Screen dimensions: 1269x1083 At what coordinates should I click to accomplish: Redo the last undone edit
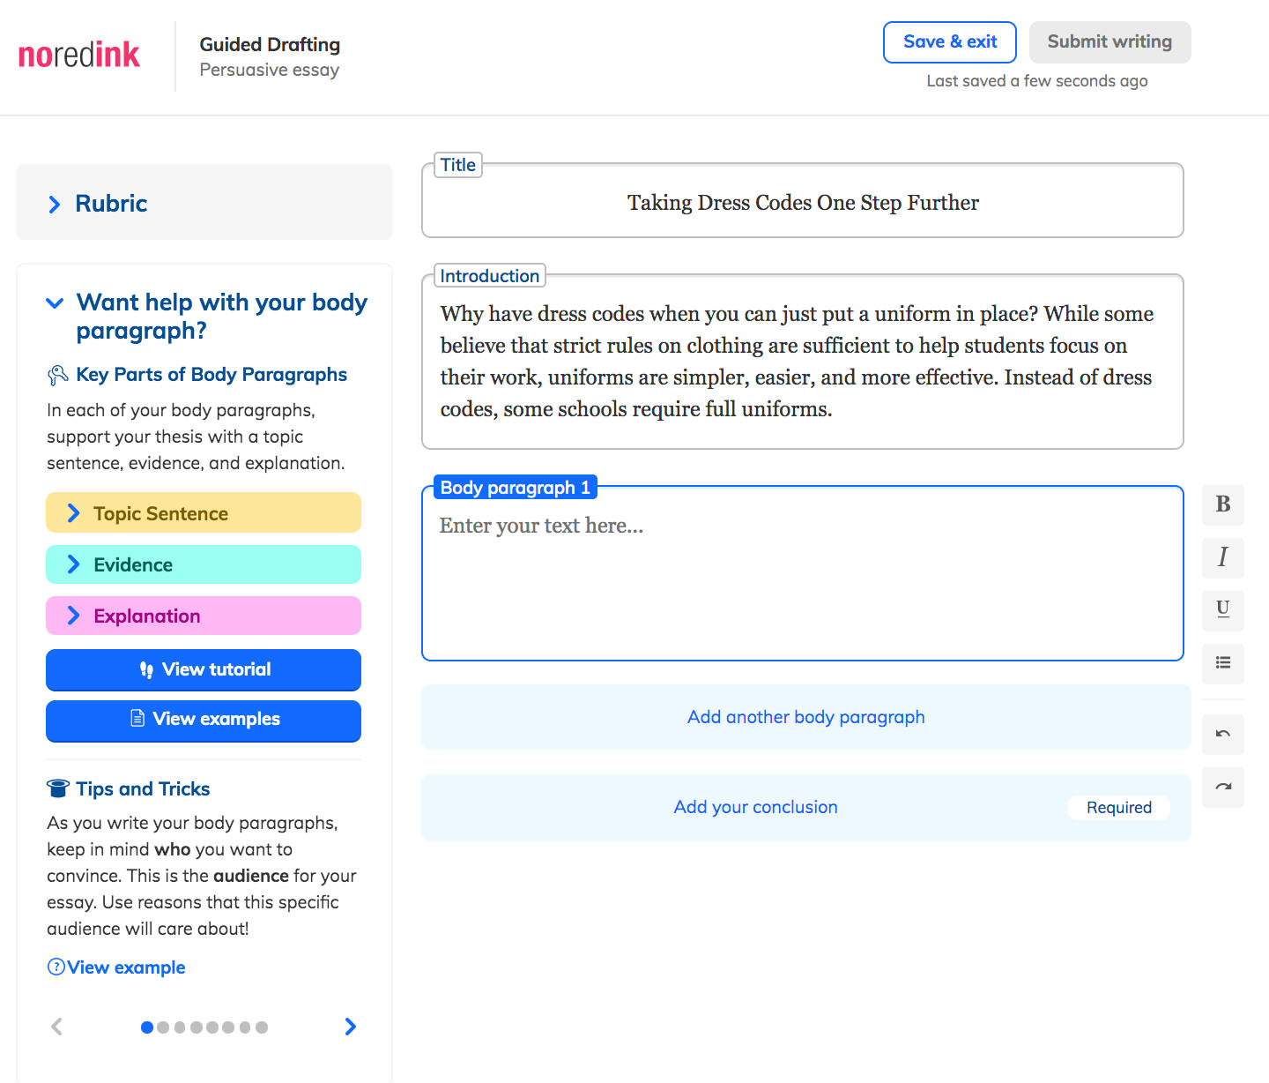[1222, 787]
